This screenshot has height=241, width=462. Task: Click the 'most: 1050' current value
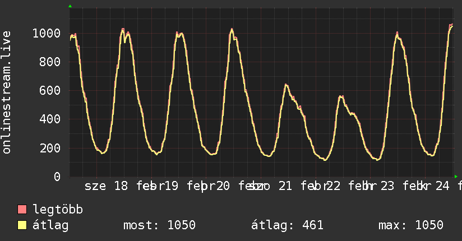pyautogui.click(x=159, y=225)
